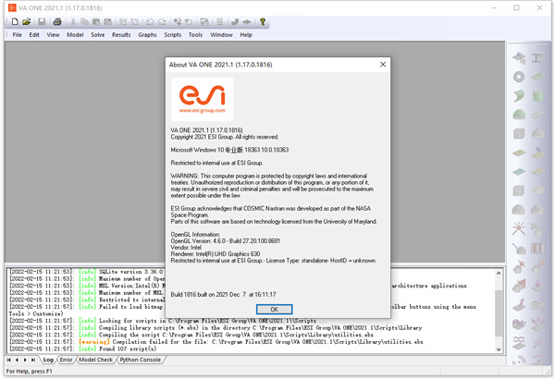Open the Help menu
This screenshot has height=379, width=555.
click(246, 35)
